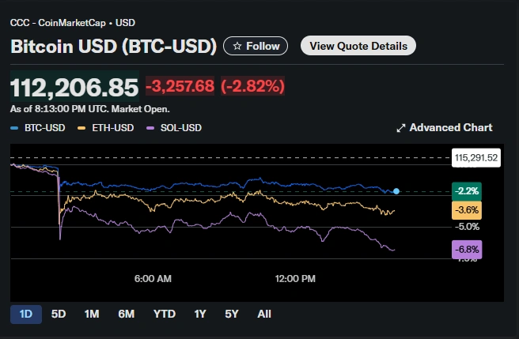519x339 pixels.
Task: Click the 'As of 8:13:00 PM UTC' status text
Action: [x=89, y=109]
